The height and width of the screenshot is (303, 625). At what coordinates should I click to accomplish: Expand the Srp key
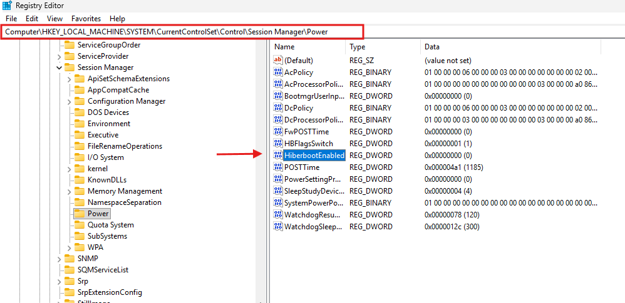point(59,281)
